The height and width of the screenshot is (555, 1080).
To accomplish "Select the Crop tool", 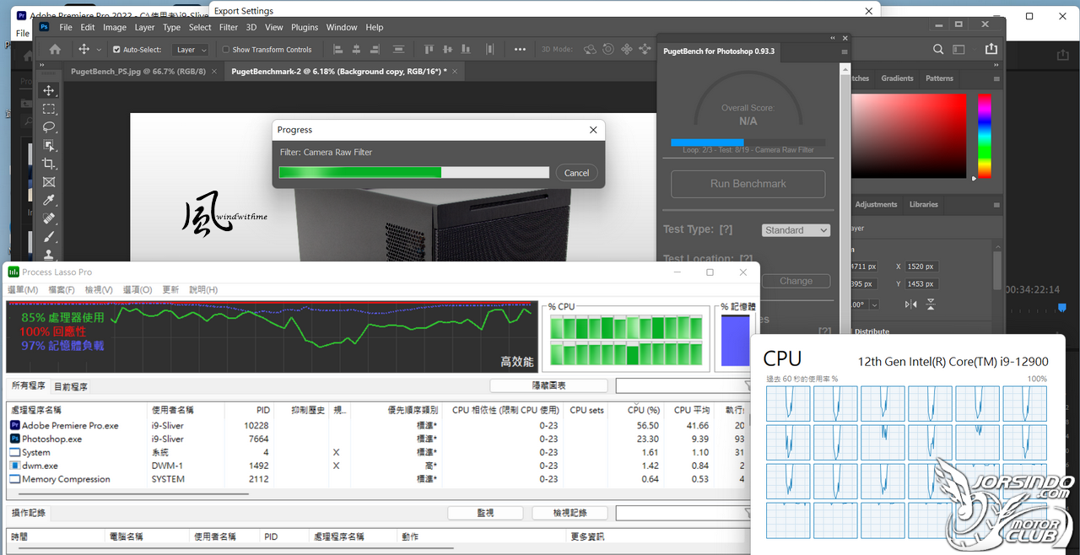I will click(x=49, y=164).
